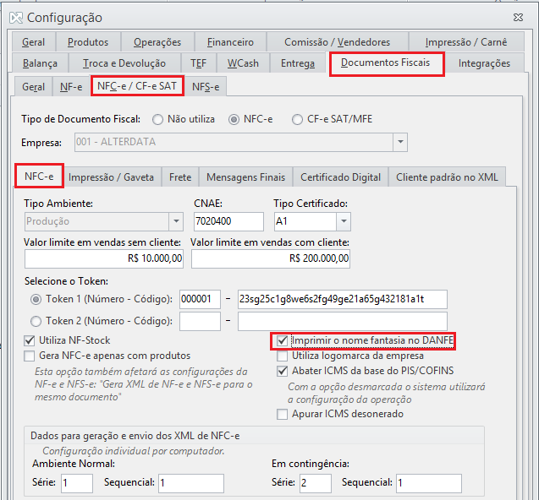The height and width of the screenshot is (500, 539).
Task: Close the Configuração window
Action: pos(518,17)
